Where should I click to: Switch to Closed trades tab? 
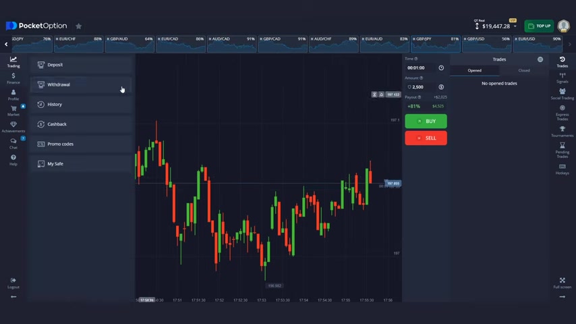coord(524,70)
